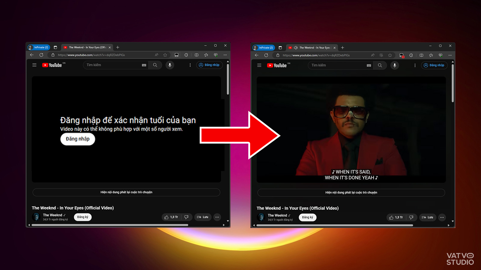
Task: Open Edge settings and more, right window
Action: click(x=450, y=55)
